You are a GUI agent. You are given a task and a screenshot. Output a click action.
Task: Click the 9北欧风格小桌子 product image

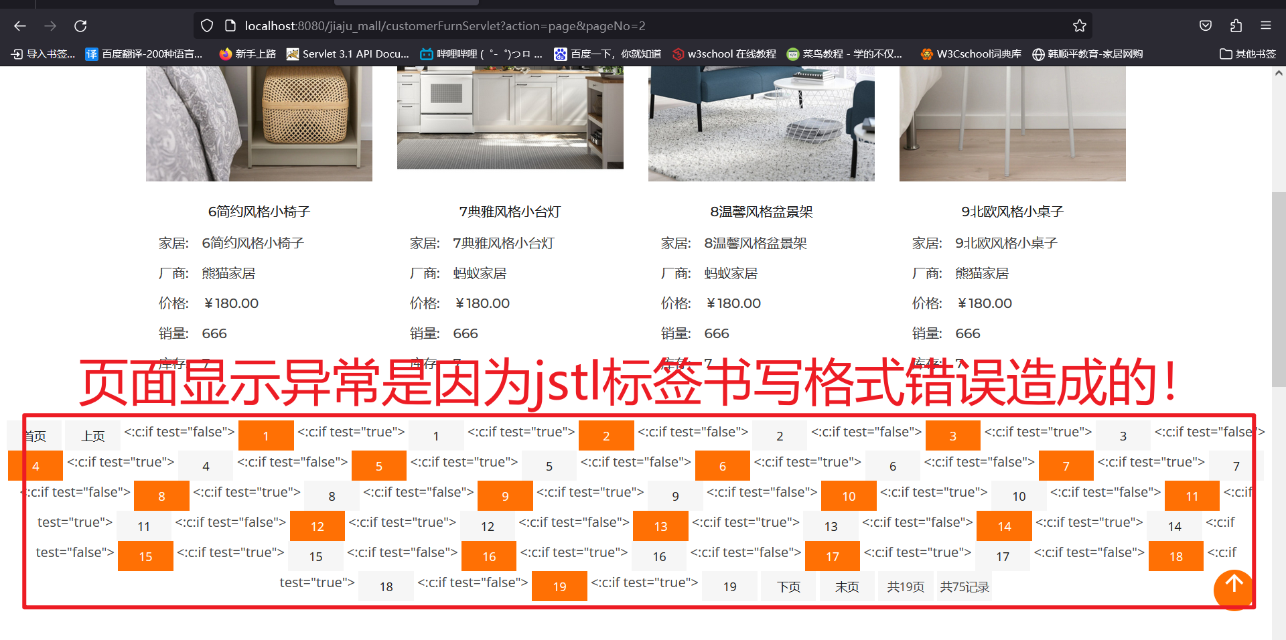click(x=1013, y=124)
